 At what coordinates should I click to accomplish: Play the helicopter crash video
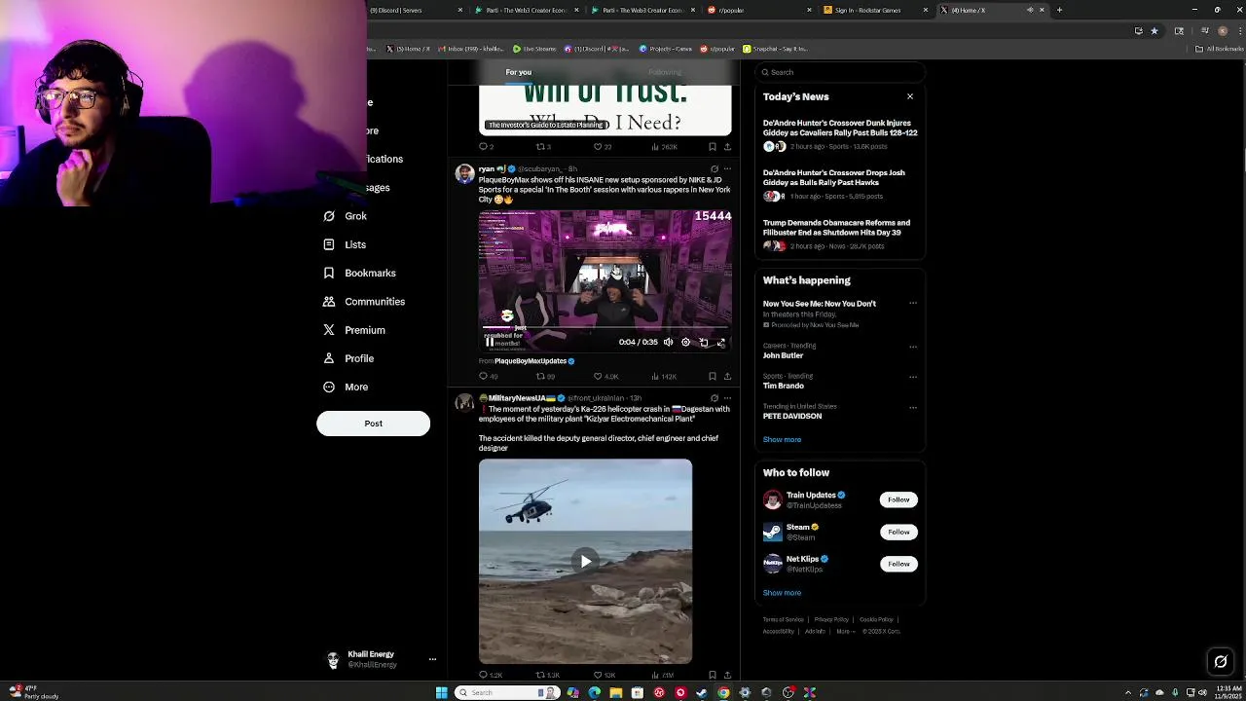(x=585, y=561)
